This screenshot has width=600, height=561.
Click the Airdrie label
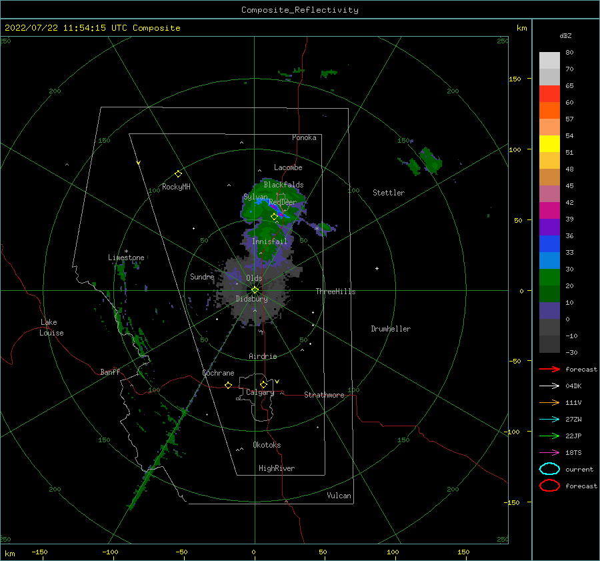point(263,356)
